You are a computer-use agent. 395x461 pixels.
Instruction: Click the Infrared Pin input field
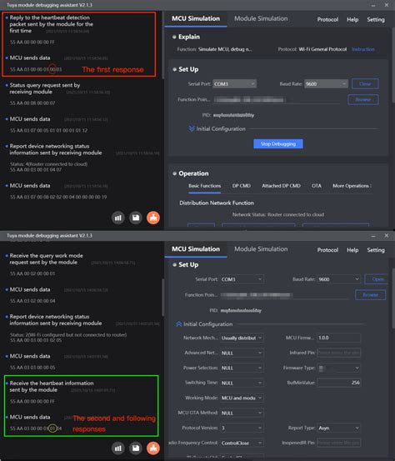click(339, 353)
